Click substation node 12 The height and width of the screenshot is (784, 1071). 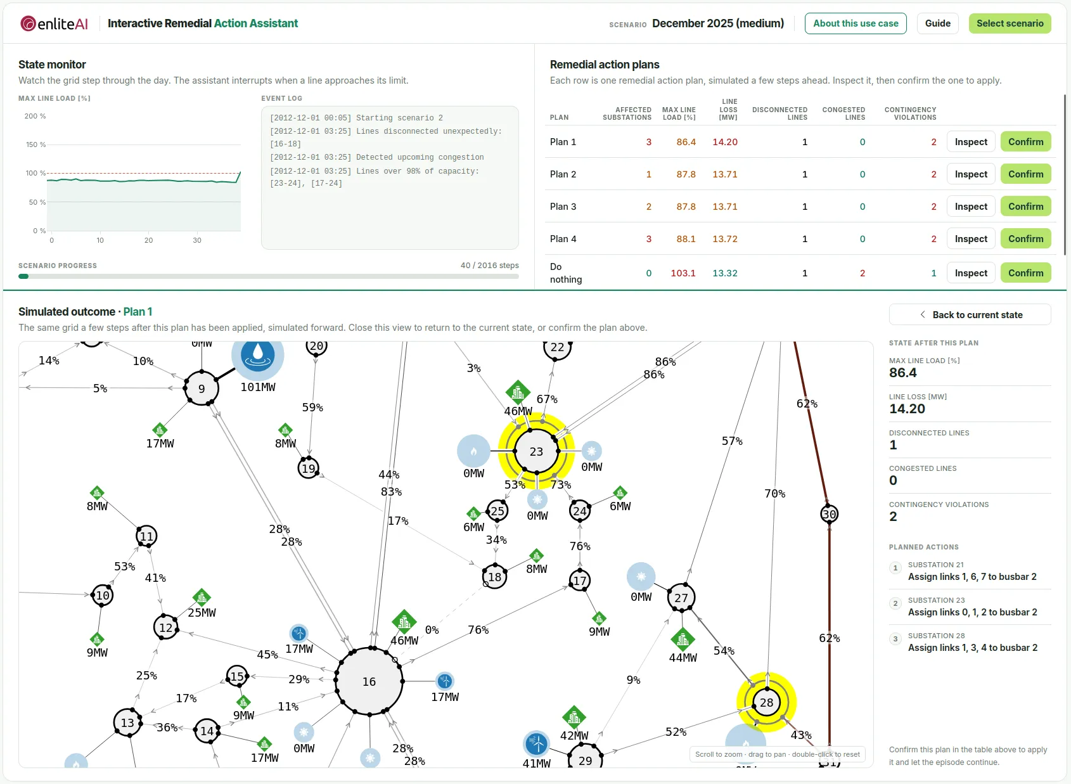[x=166, y=627]
